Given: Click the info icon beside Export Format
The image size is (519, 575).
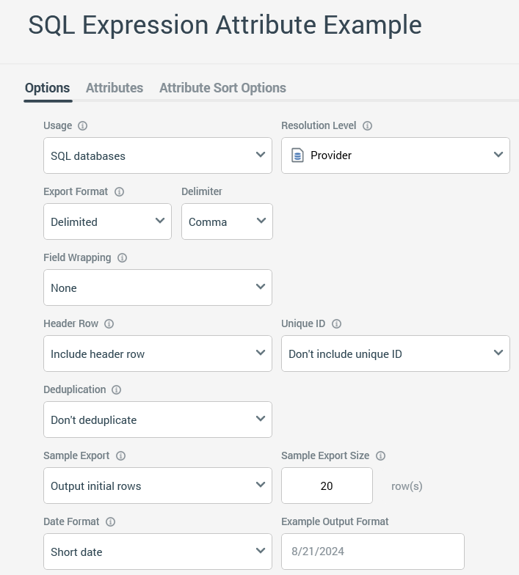Looking at the screenshot, I should click(119, 191).
